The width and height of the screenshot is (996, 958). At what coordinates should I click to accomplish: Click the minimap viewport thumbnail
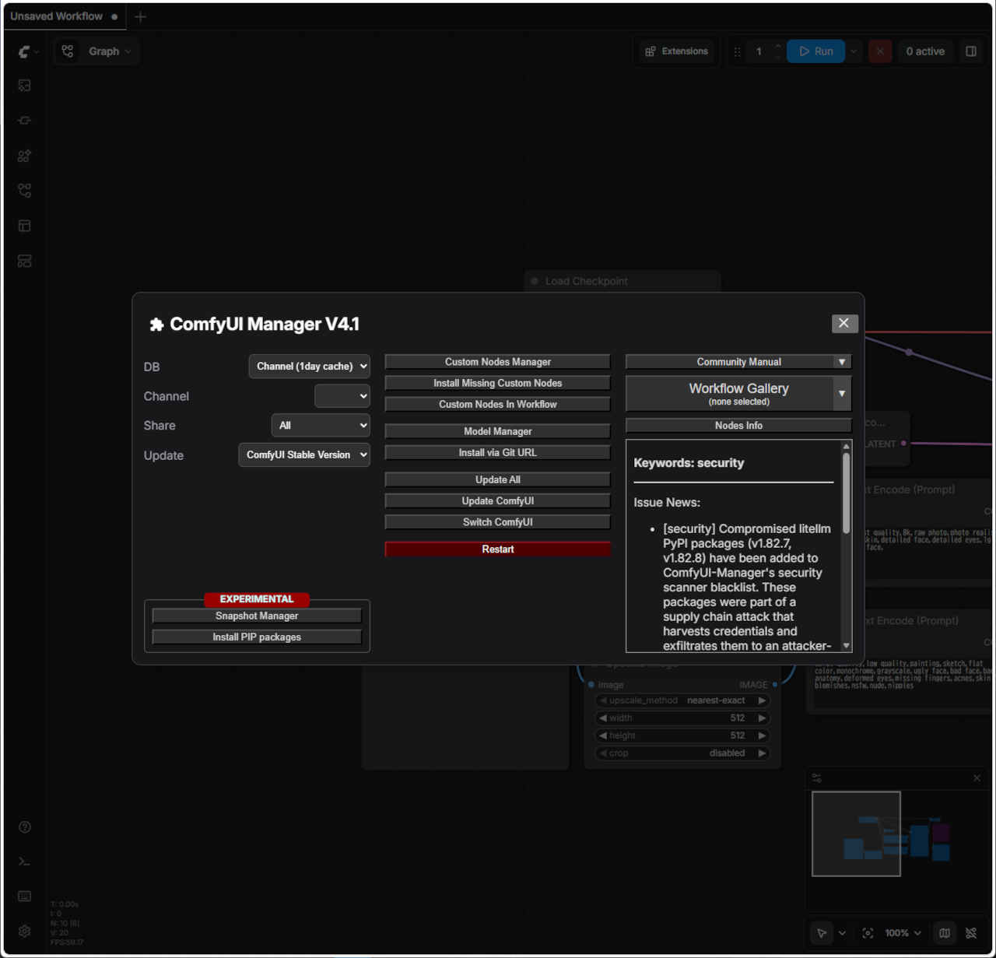pos(856,833)
